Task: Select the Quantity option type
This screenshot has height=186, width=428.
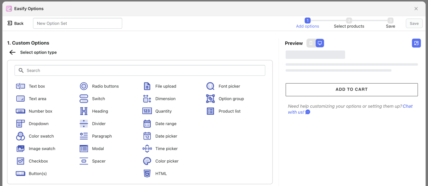Action: tap(164, 111)
